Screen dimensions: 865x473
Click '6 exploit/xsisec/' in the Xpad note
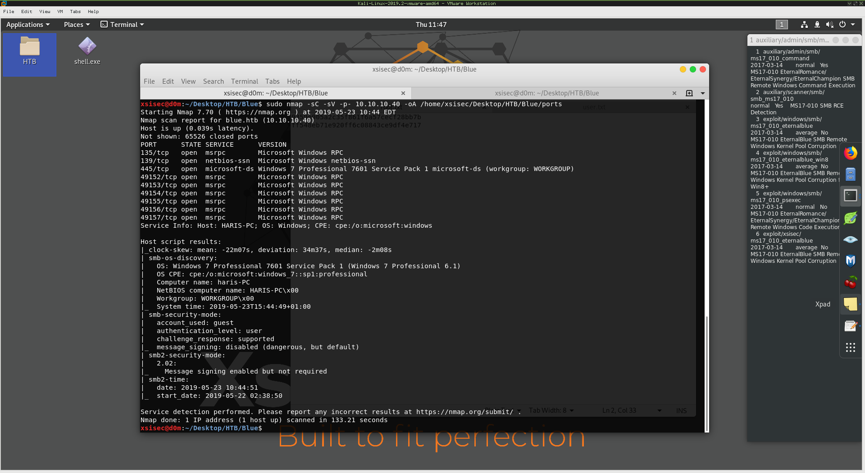point(778,234)
